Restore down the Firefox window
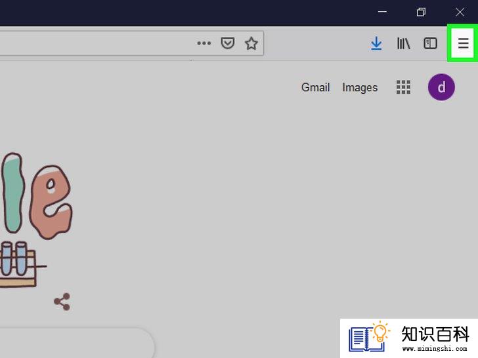 421,12
